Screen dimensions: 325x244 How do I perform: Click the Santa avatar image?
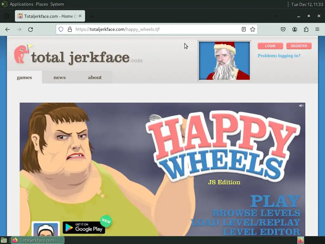pyautogui.click(x=224, y=61)
